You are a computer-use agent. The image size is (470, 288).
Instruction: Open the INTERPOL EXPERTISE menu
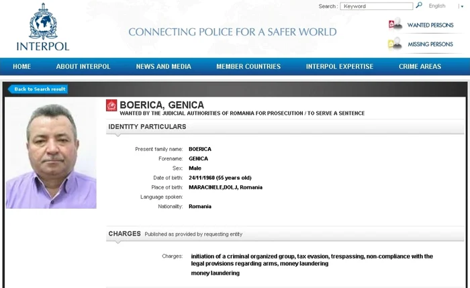(340, 66)
